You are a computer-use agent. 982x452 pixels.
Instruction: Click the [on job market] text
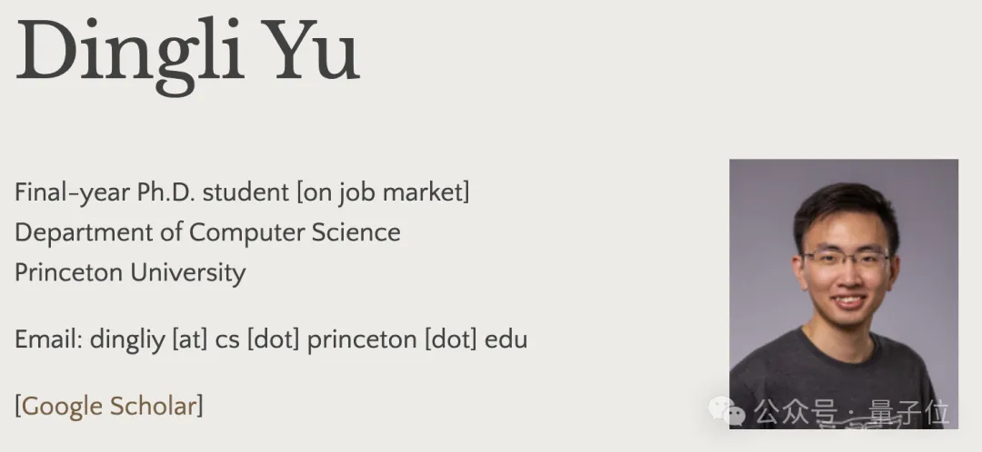pyautogui.click(x=384, y=192)
